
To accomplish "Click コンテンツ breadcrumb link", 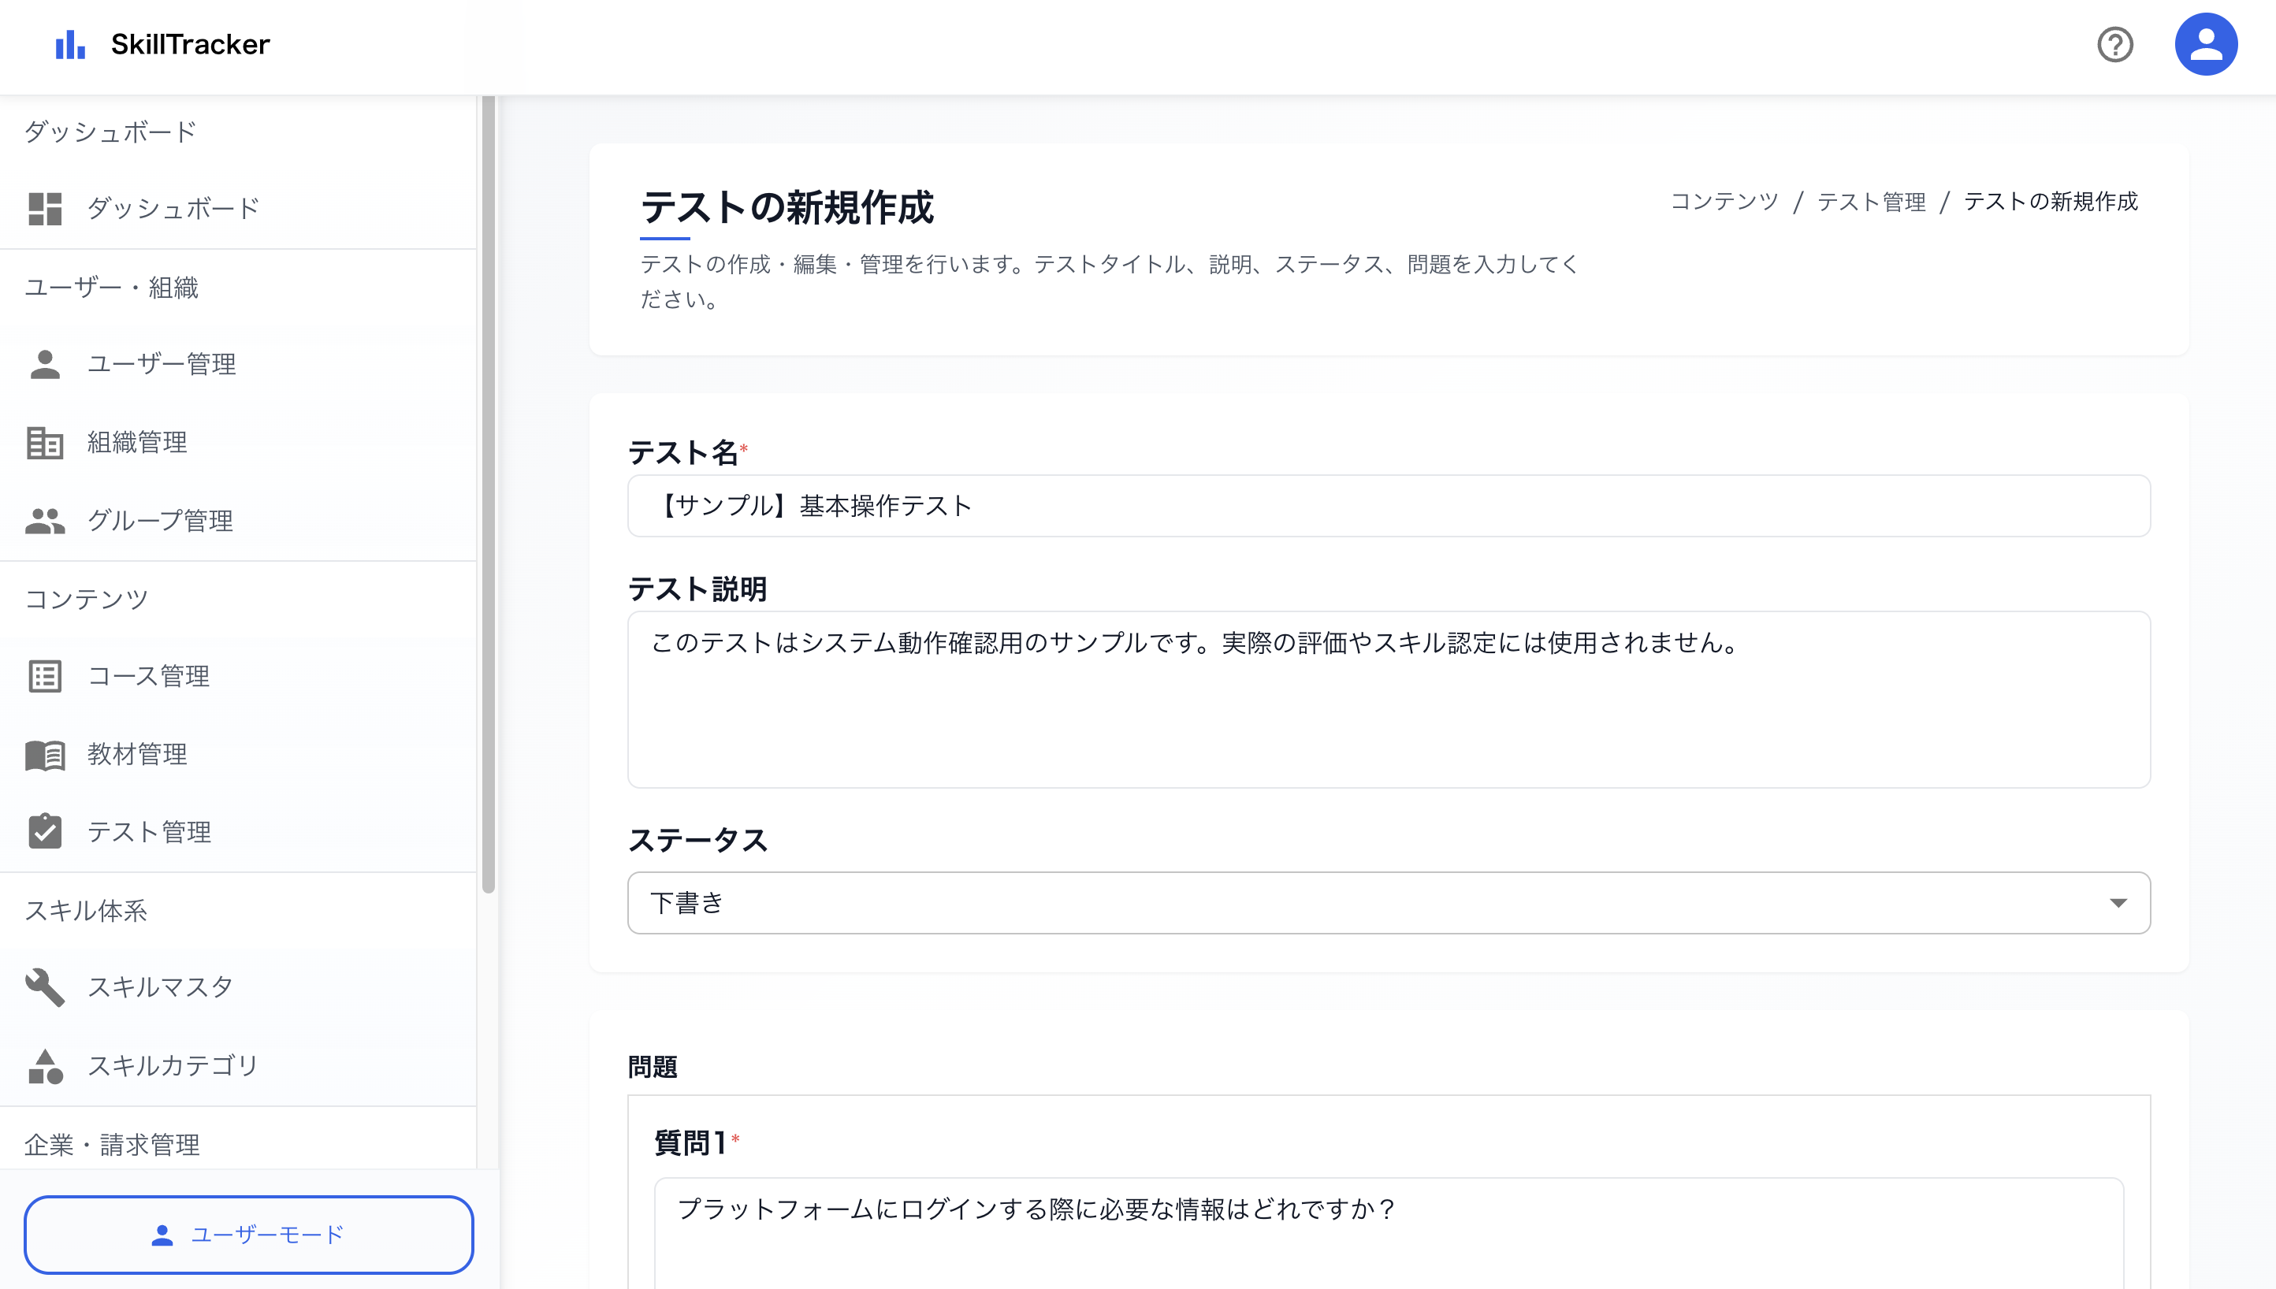I will (x=1724, y=202).
